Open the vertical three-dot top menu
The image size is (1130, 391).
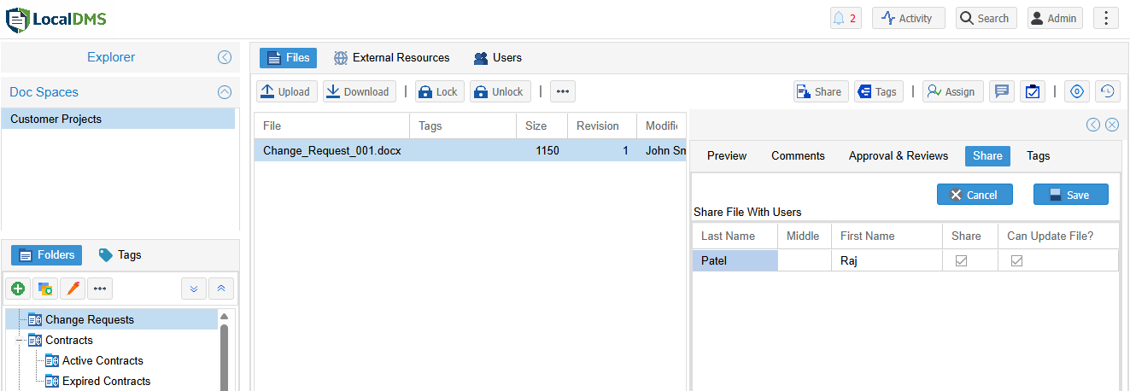(1106, 18)
